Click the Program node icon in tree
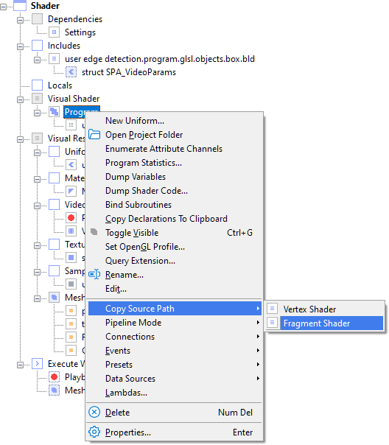Screen dimensions: 389x445 point(54,112)
